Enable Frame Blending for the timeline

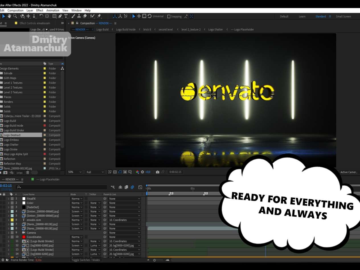[x=126, y=187]
